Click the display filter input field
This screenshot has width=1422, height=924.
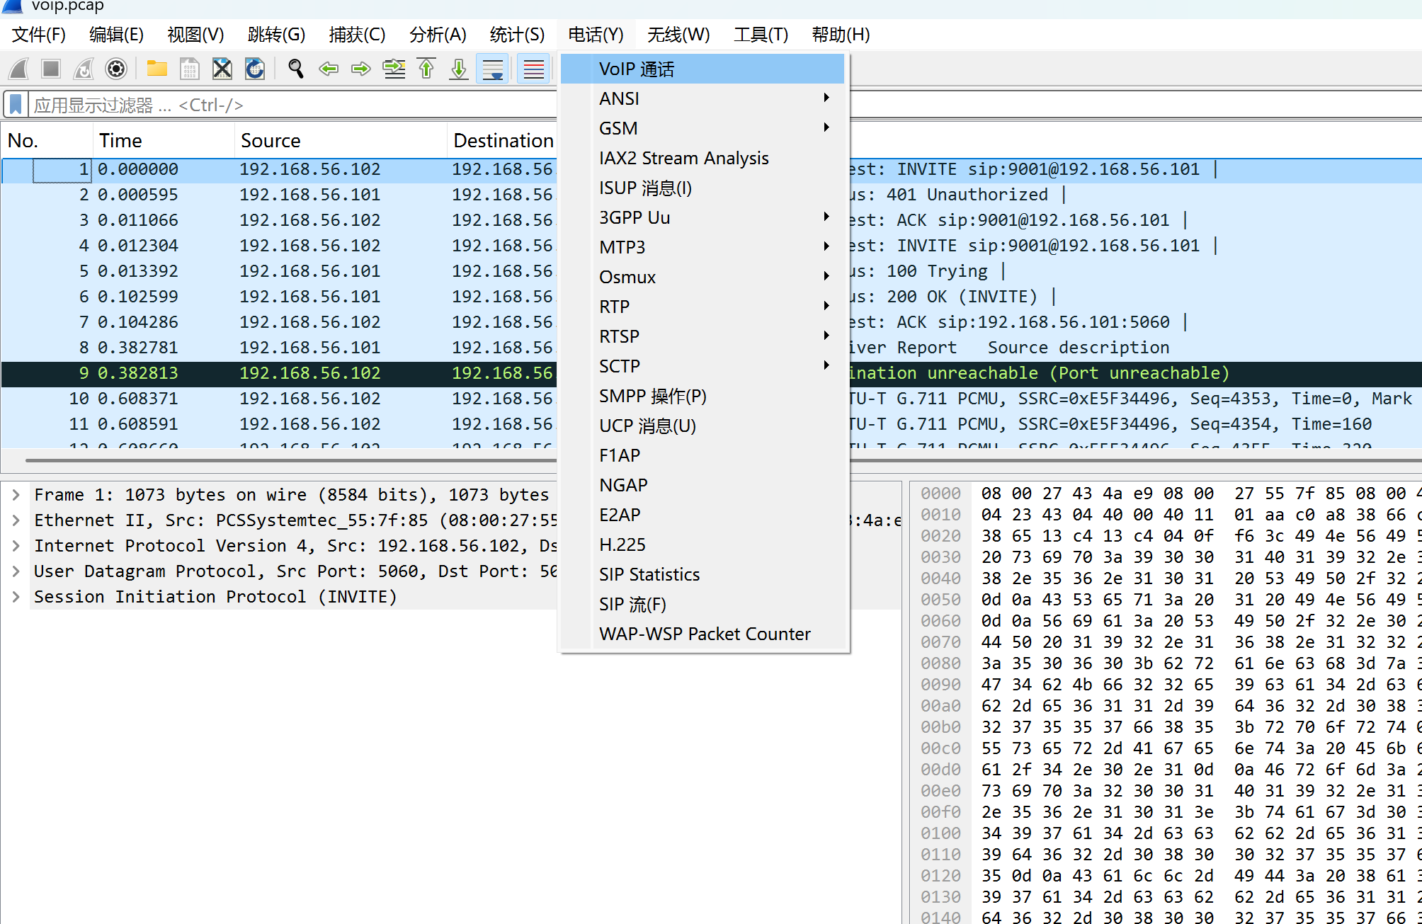[283, 105]
